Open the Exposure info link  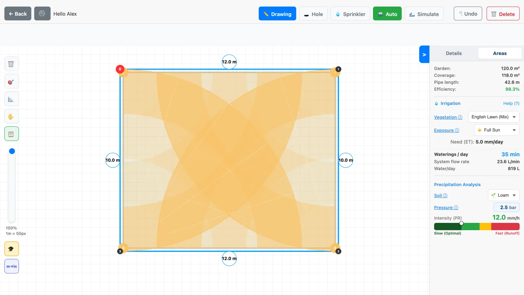pyautogui.click(x=446, y=130)
